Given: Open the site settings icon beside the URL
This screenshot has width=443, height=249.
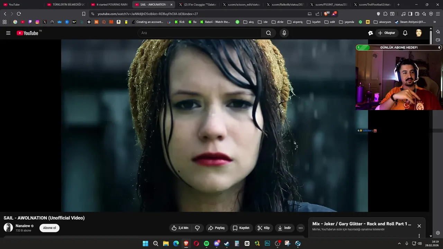Looking at the screenshot, I should [92, 14].
